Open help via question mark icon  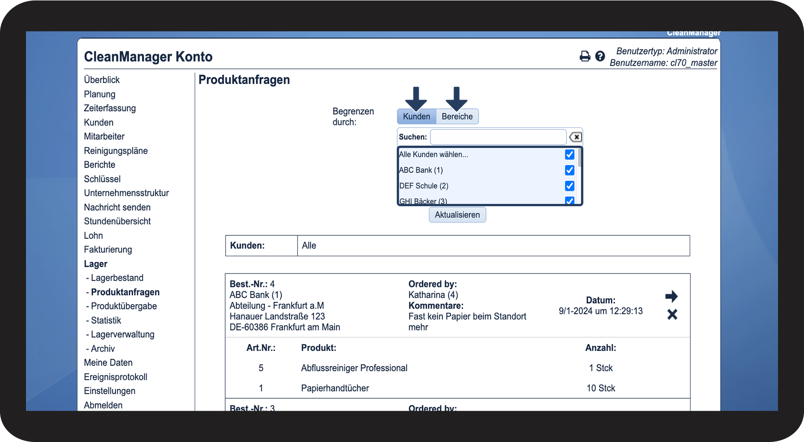coord(600,56)
